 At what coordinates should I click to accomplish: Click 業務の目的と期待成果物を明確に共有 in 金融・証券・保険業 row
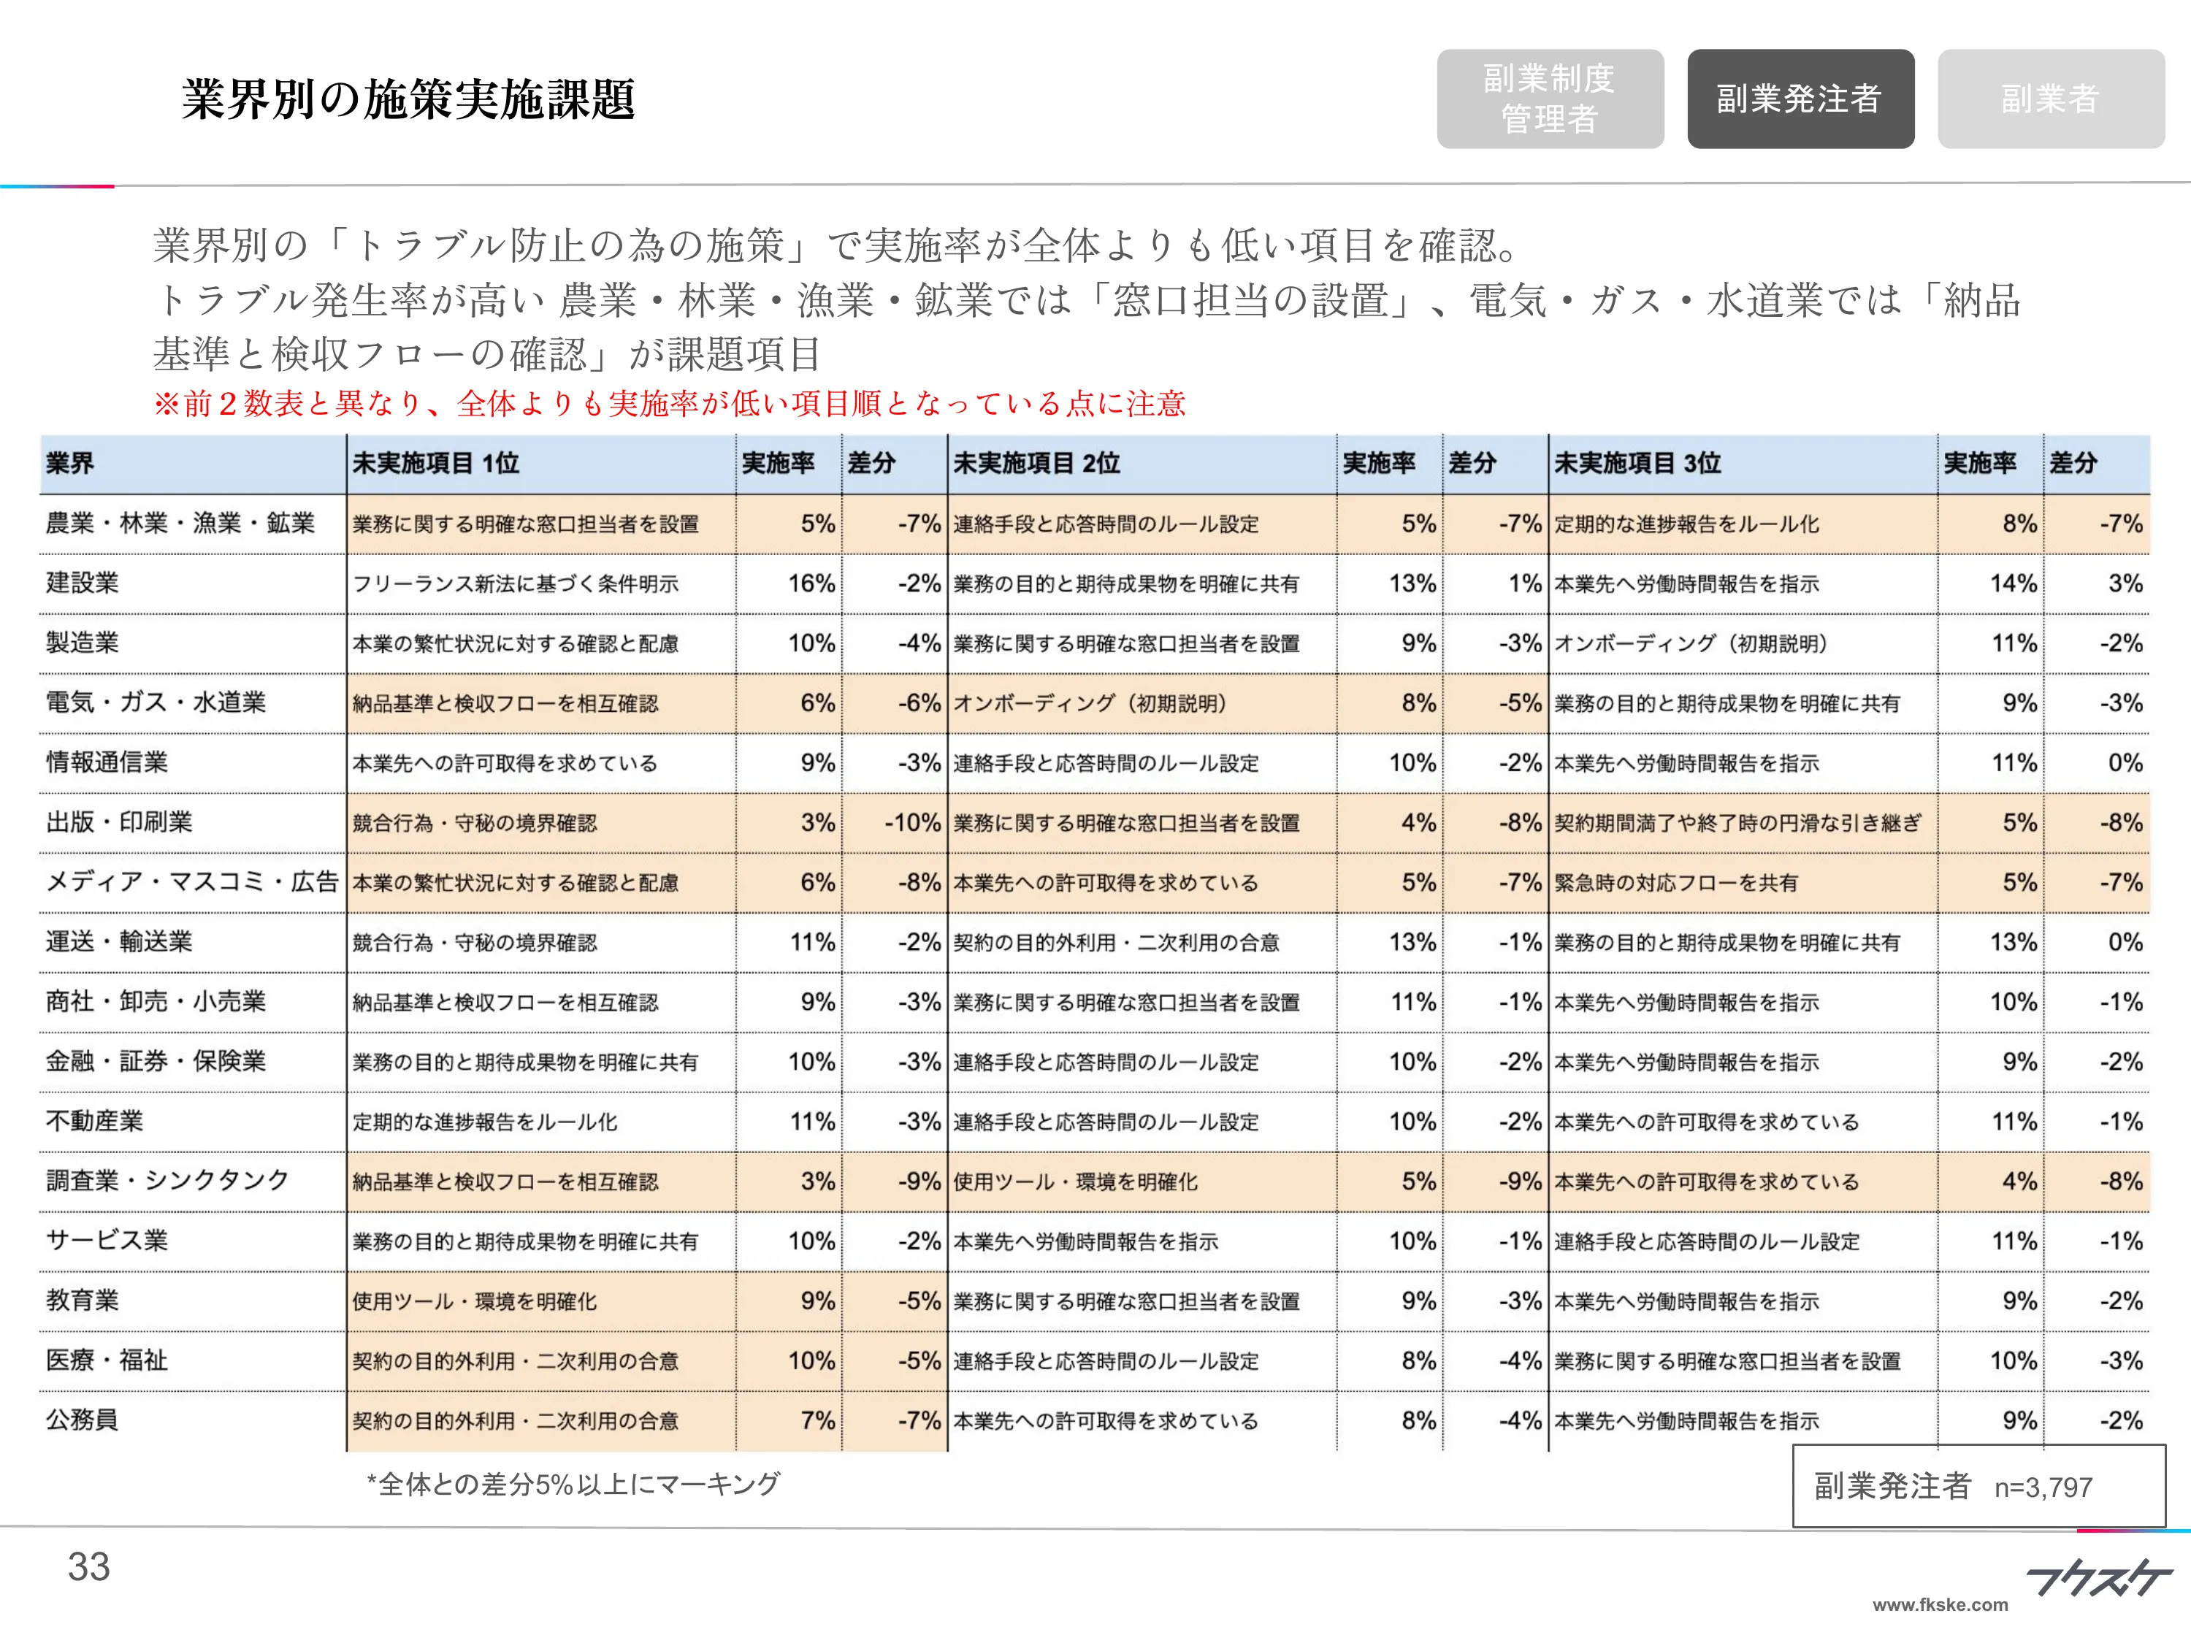(x=526, y=1062)
